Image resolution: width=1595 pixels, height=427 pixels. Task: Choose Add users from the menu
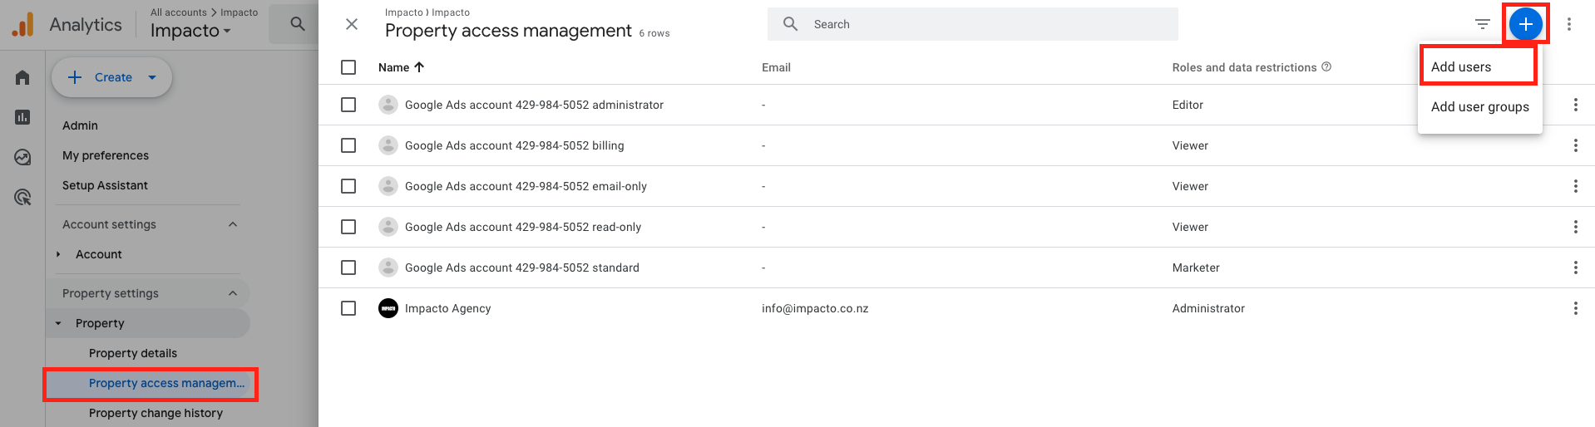pos(1461,66)
